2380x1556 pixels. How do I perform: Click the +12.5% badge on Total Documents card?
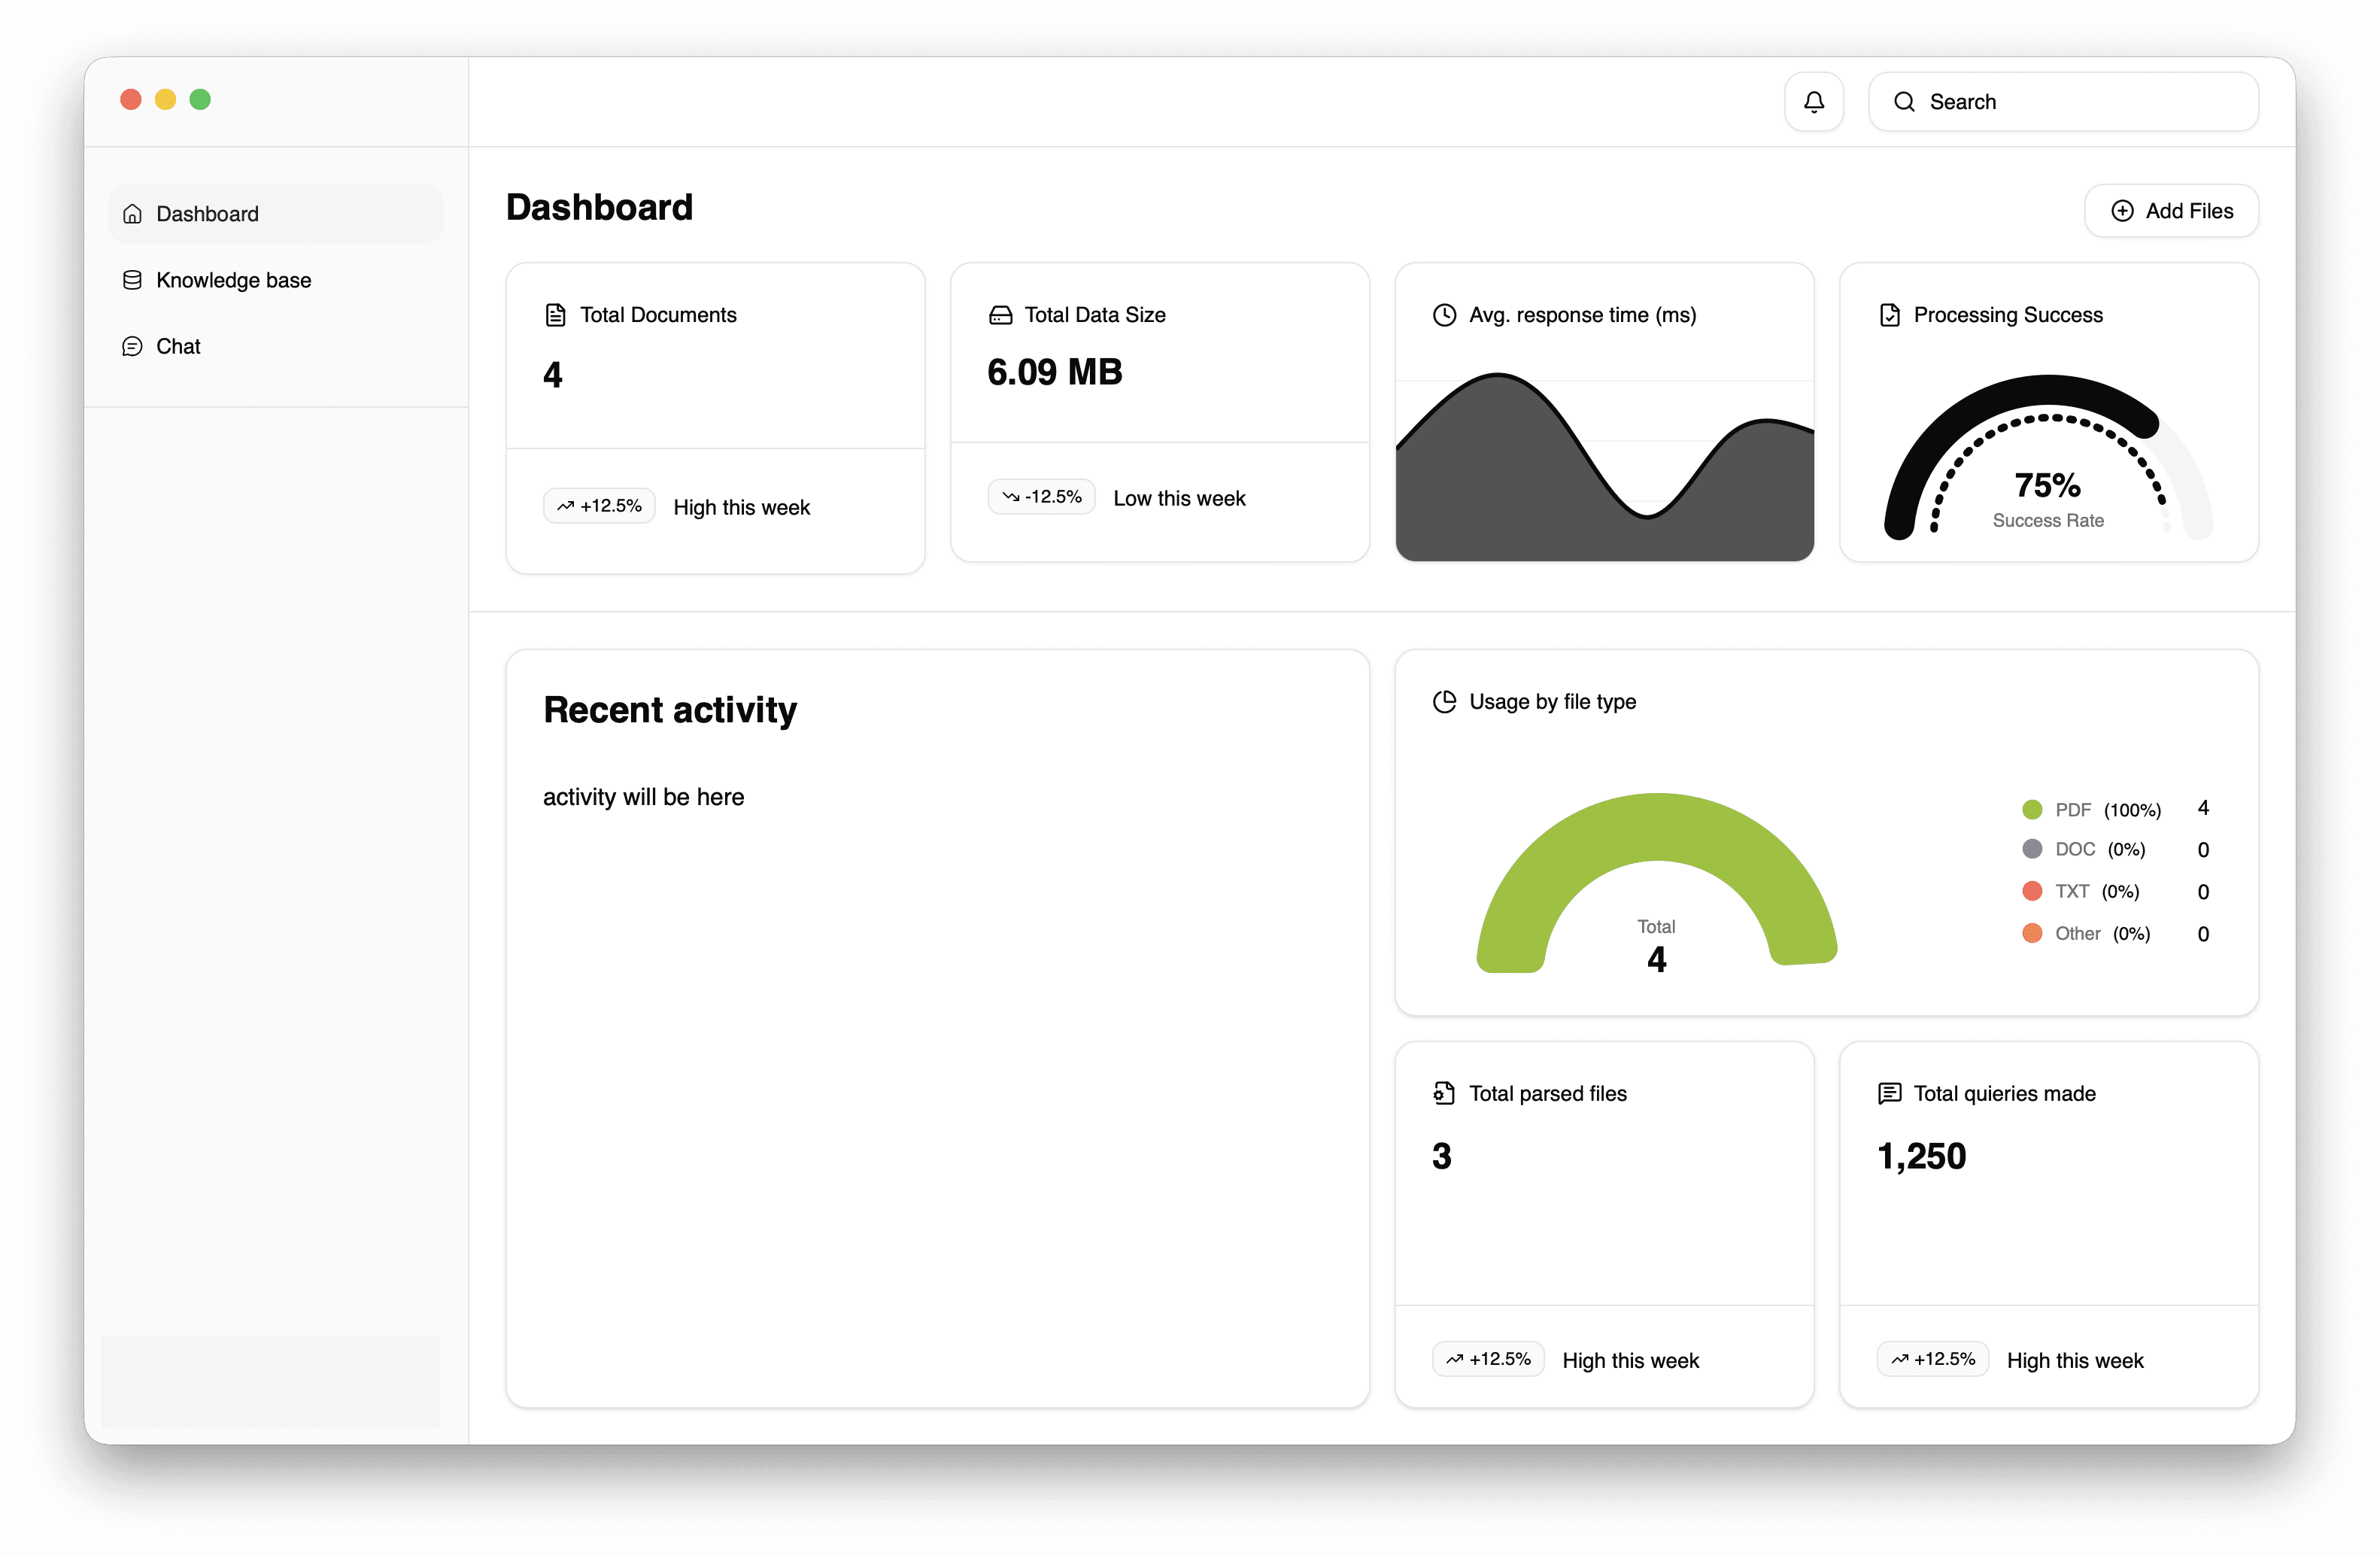pos(599,506)
